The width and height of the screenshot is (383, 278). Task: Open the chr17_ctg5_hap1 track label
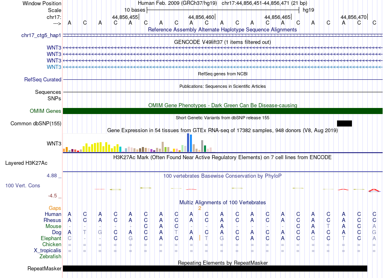pyautogui.click(x=41, y=35)
